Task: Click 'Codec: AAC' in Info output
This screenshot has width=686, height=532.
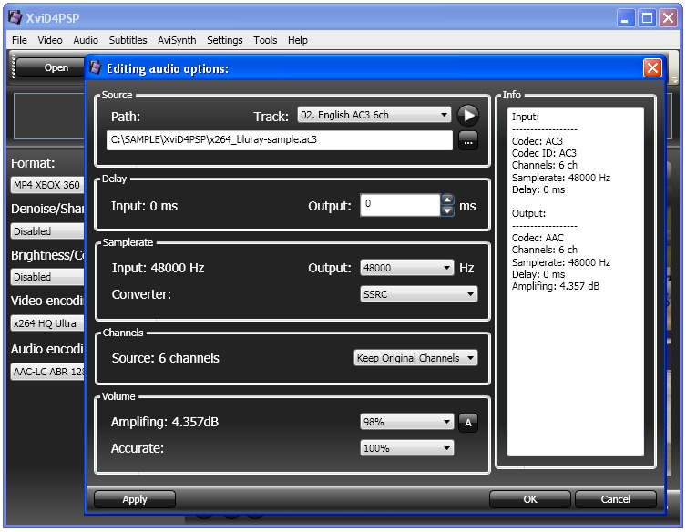Action: [x=538, y=238]
